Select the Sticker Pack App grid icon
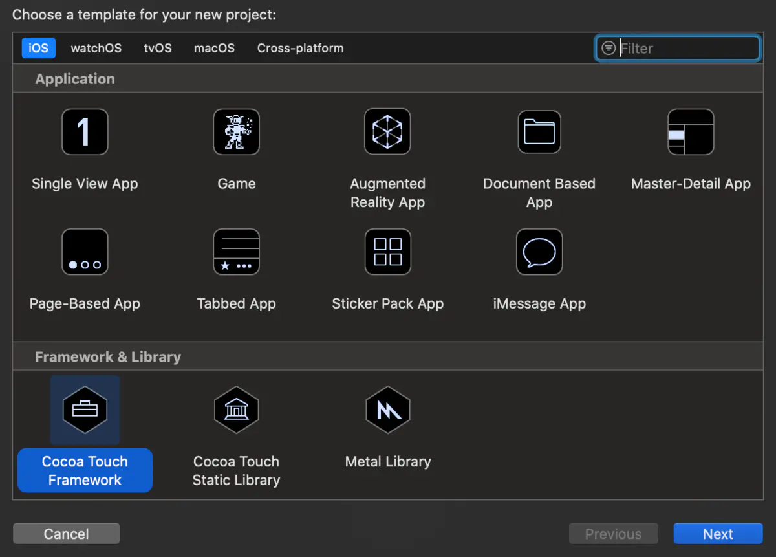Viewport: 776px width, 557px height. point(388,252)
